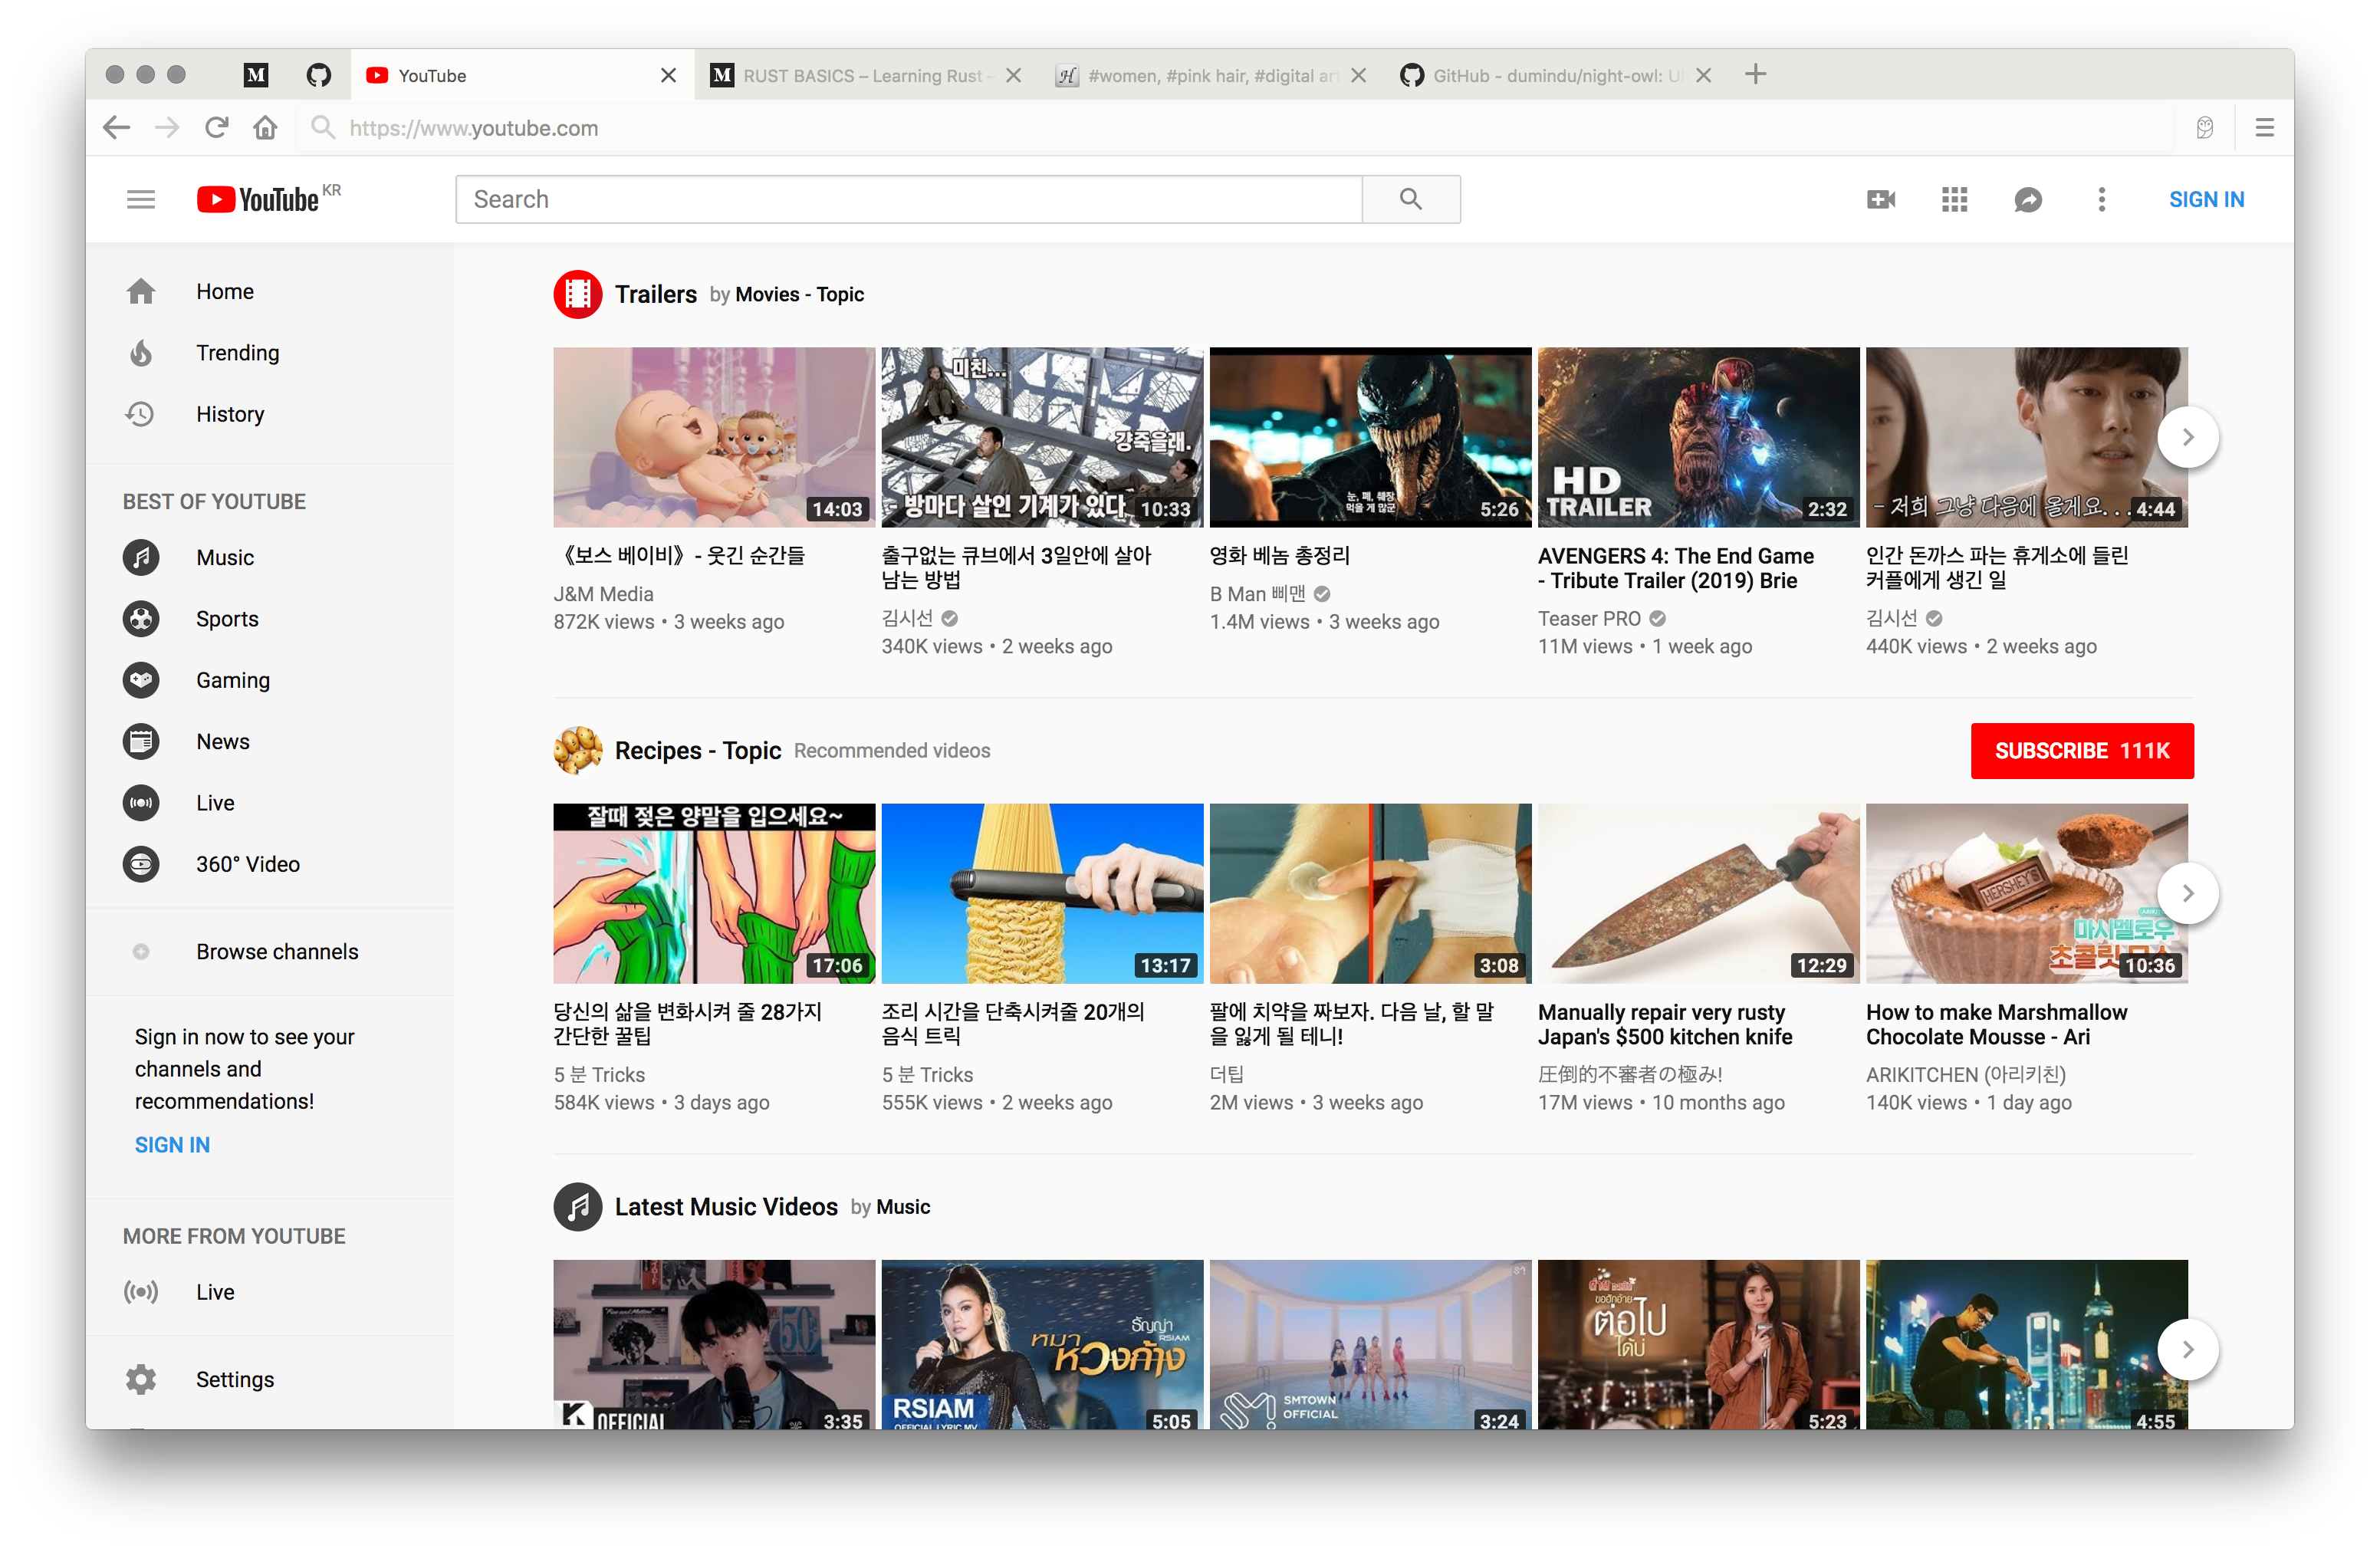Click the create video camera icon
This screenshot has width=2380, height=1552.
[1880, 199]
